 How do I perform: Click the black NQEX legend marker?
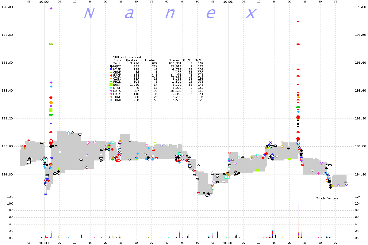point(111,66)
